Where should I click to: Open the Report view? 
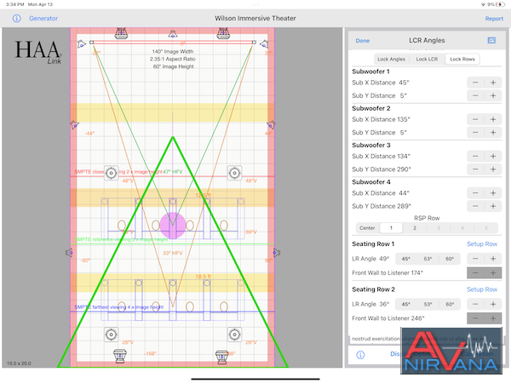(494, 19)
